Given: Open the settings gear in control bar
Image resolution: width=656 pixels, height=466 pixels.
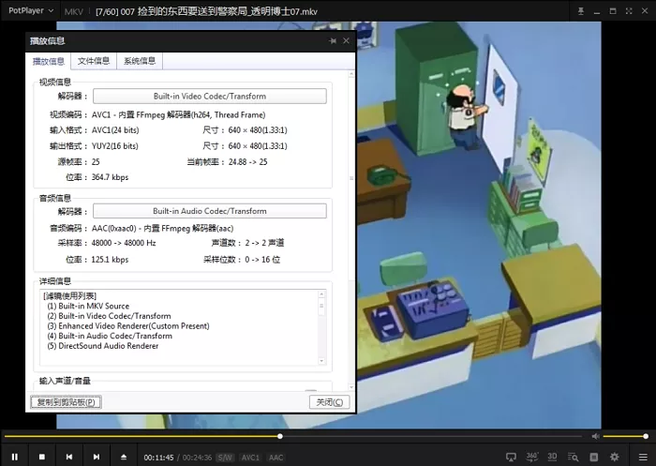Looking at the screenshot, I should (x=615, y=457).
